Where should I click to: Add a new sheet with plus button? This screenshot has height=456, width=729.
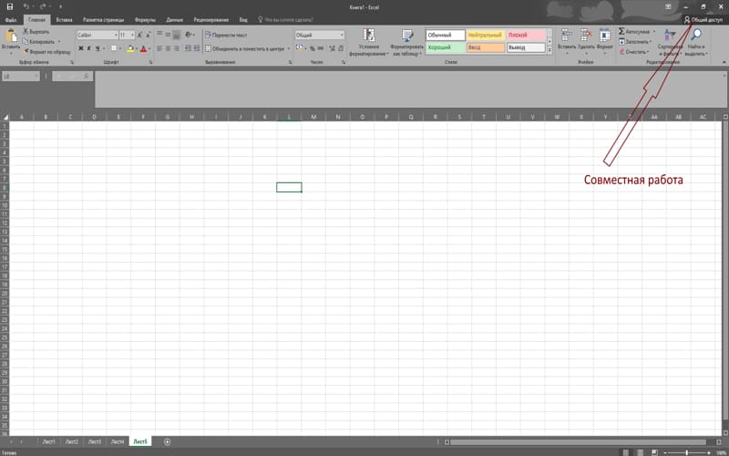point(168,441)
